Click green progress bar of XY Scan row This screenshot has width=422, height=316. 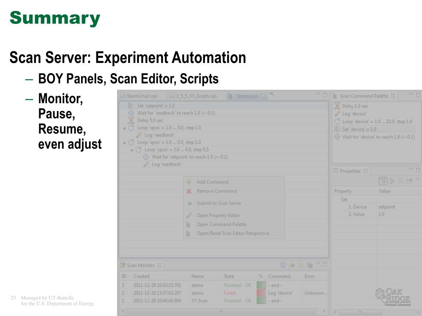coord(261,301)
